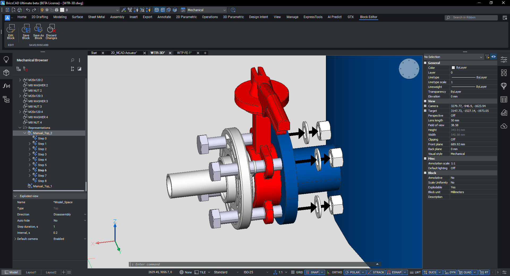The width and height of the screenshot is (510, 276).
Task: Open the table-grid panel icon in right sidebar
Action: (x=504, y=99)
